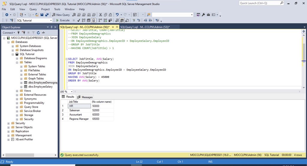Toggle Include Live Query Statistics
Image resolution: width=307 pixels, height=166 pixels.
(x=105, y=20)
